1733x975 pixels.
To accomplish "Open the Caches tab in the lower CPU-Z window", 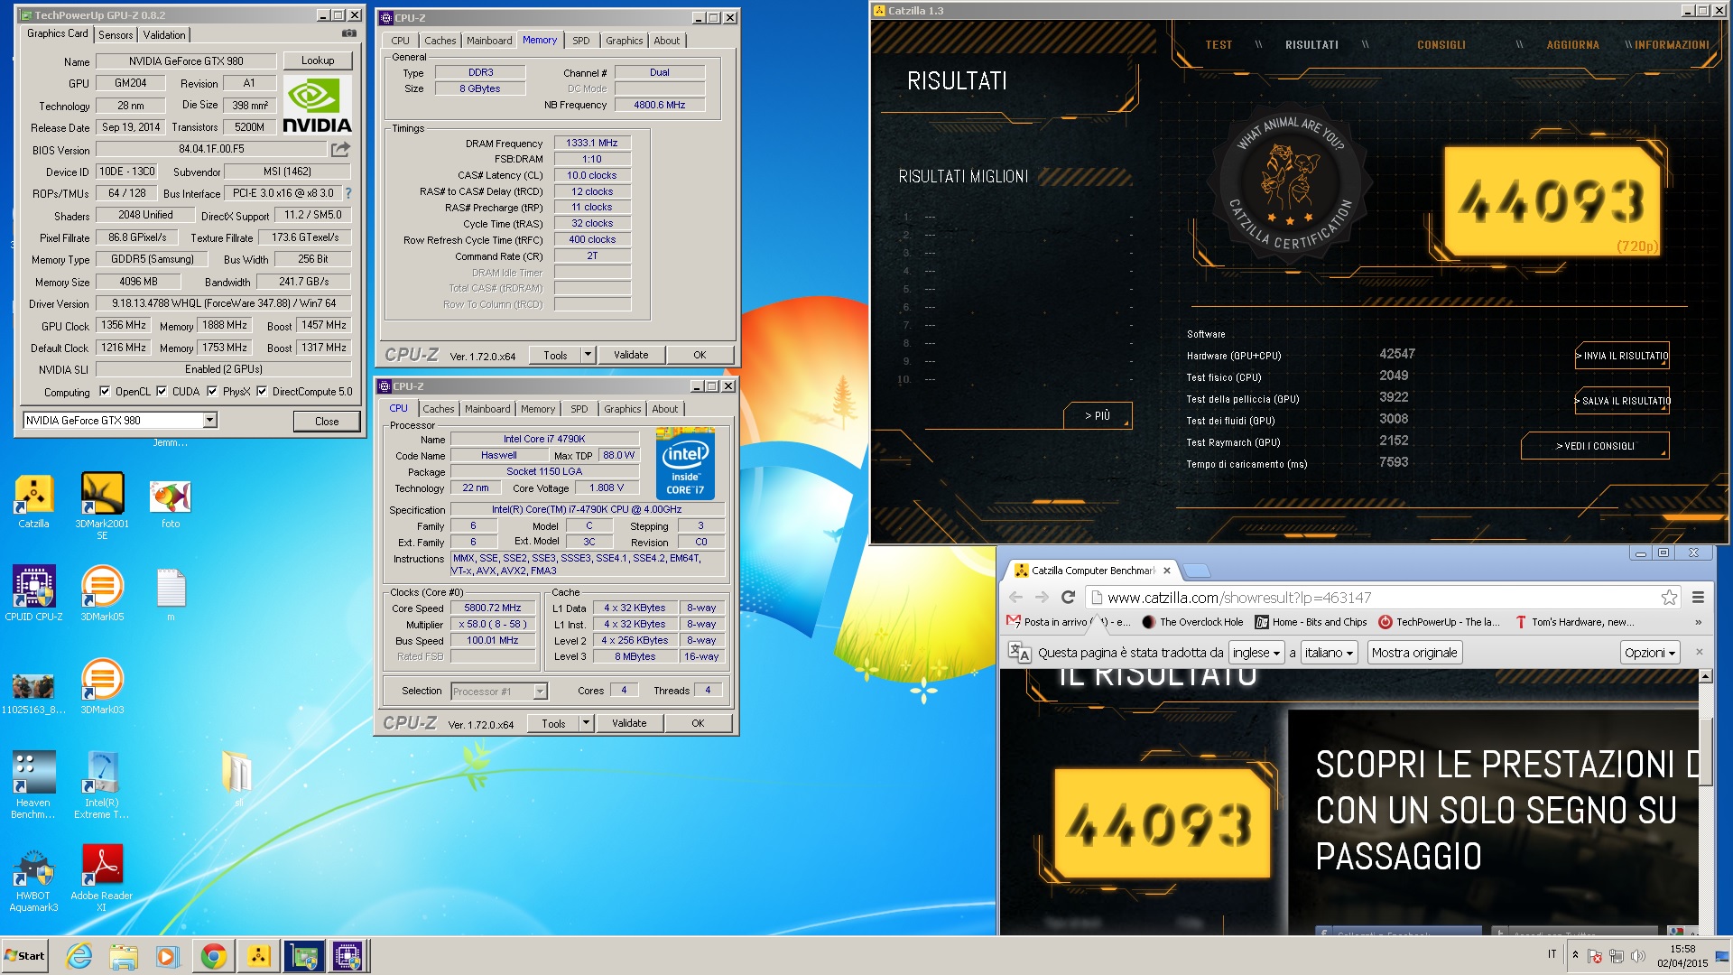I will [x=439, y=409].
